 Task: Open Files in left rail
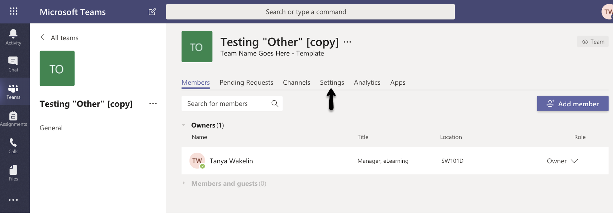click(13, 173)
